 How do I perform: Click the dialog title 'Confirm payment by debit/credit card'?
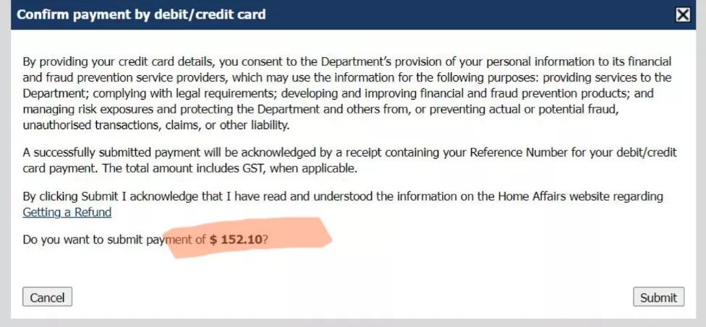[141, 14]
